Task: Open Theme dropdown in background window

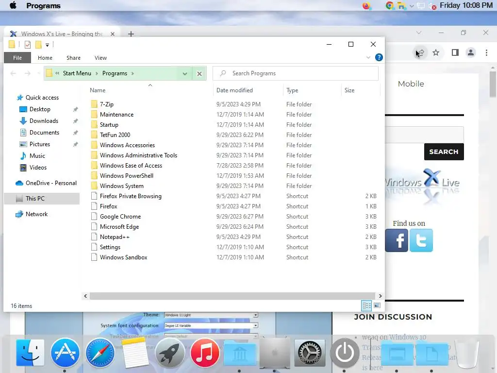Action: click(x=255, y=315)
